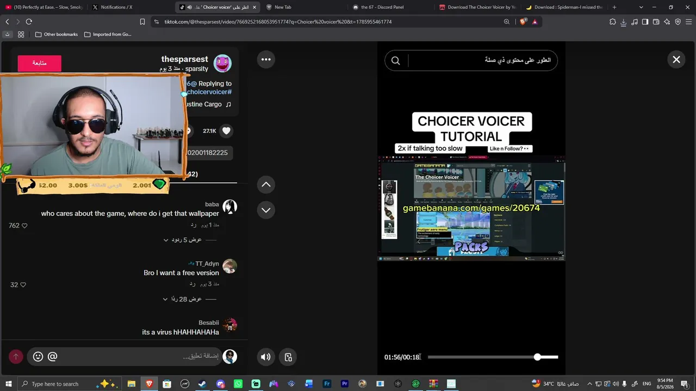The width and height of the screenshot is (696, 391).
Task: Open the zoom magnifier in address bar
Action: pos(507,22)
